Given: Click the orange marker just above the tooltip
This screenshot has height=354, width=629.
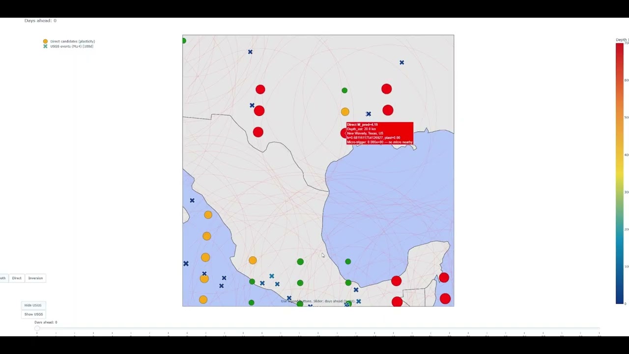Looking at the screenshot, I should tap(345, 112).
